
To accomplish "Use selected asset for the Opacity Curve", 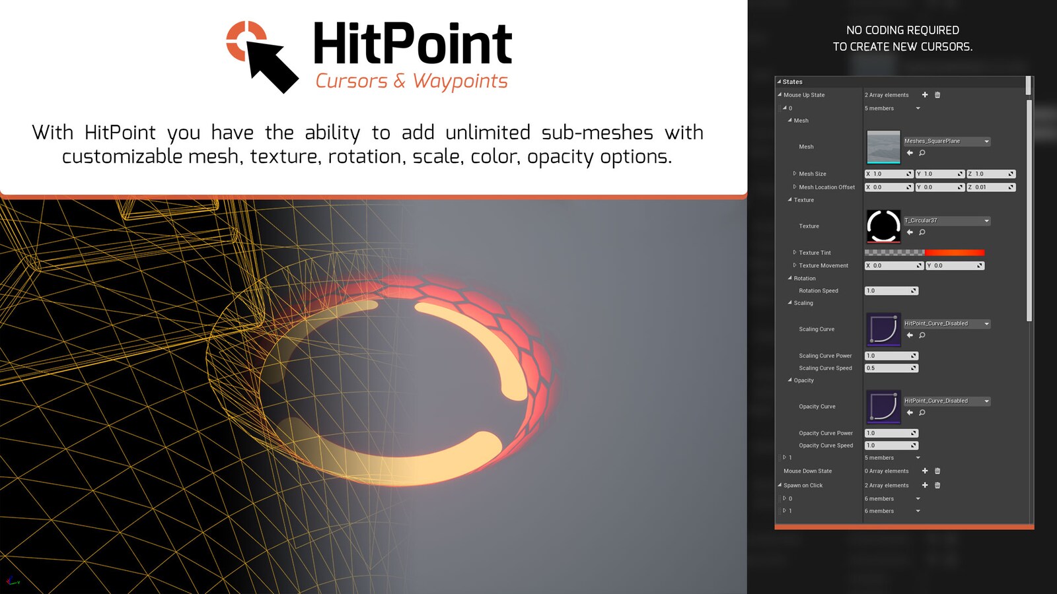I will coord(909,412).
